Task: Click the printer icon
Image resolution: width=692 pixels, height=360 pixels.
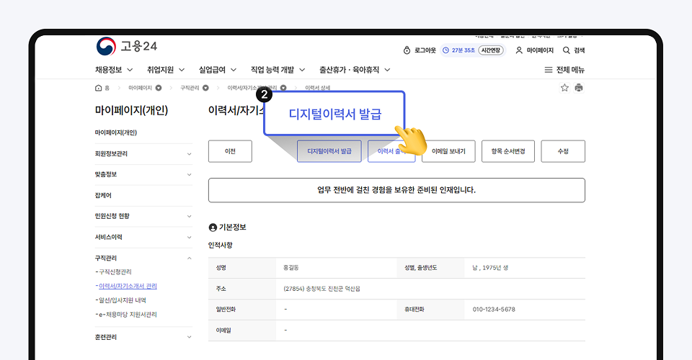Action: (x=578, y=88)
